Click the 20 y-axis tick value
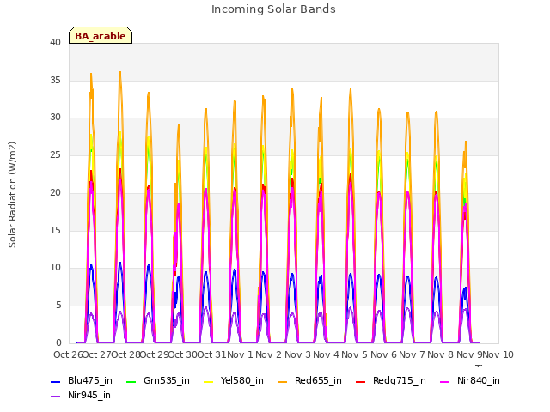The width and height of the screenshot is (550, 412). (x=55, y=192)
